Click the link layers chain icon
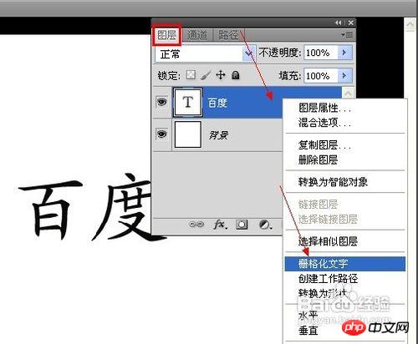This screenshot has height=344, width=418. 196,225
